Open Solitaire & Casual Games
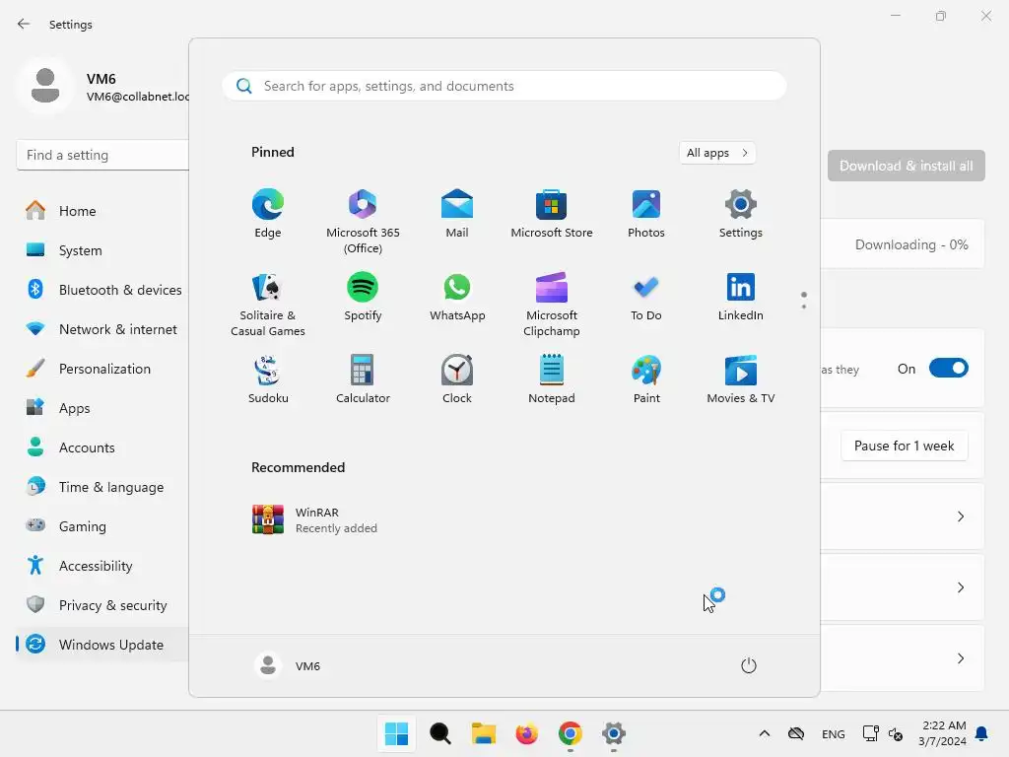 point(268,304)
